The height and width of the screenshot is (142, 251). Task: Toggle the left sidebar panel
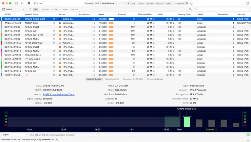16,3
